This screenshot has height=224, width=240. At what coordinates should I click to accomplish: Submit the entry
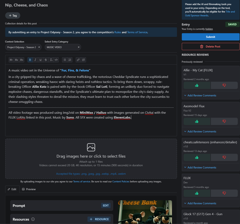[211, 37]
